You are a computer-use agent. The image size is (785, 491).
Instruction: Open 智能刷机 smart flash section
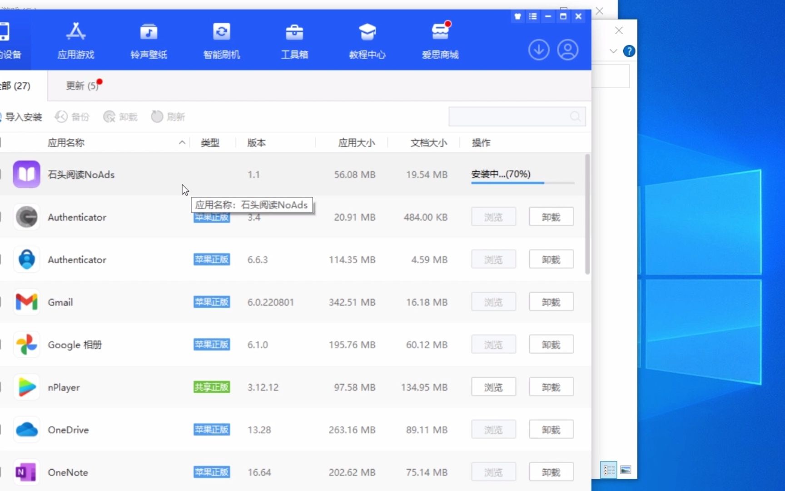(221, 41)
